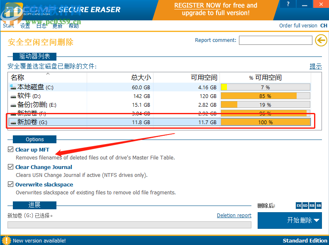Click the 7 % free space bar
The image size is (329, 245).
pos(266,87)
